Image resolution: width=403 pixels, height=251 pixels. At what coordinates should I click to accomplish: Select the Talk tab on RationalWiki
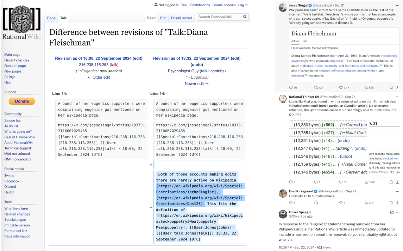tap(63, 18)
